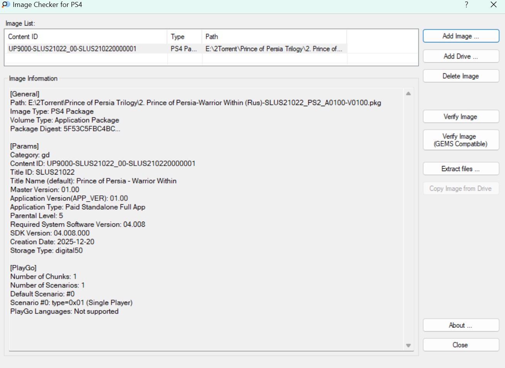Choose Extract files option
The image size is (505, 368).
click(461, 169)
